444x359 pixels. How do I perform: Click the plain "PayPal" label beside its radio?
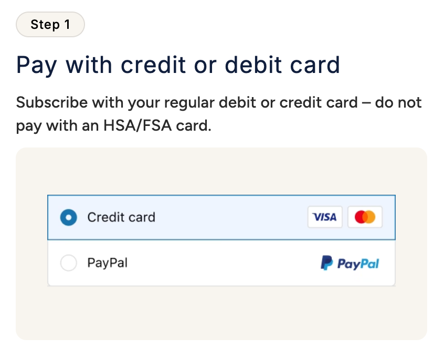point(107,262)
